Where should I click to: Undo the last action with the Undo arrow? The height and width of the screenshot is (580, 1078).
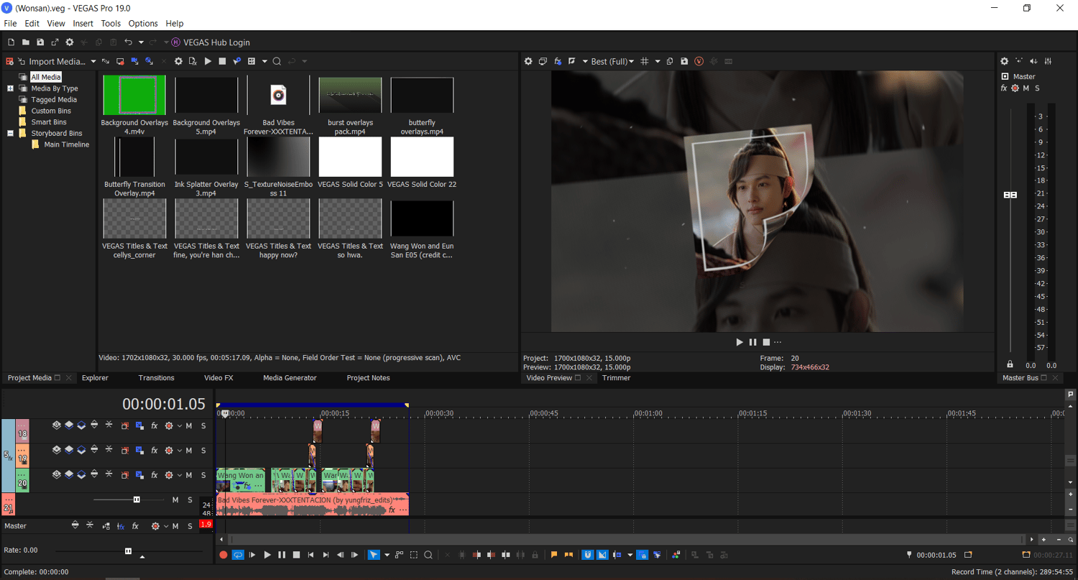[128, 42]
